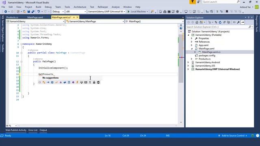This screenshot has height=146, width=260.
Task: Toggle namespaces filter icon in IntelliSense bar
Action: click(40, 82)
